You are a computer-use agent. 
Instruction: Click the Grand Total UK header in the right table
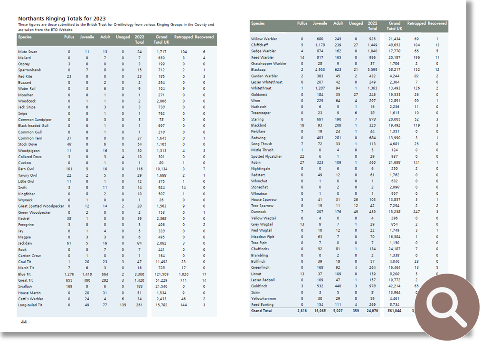[395, 26]
